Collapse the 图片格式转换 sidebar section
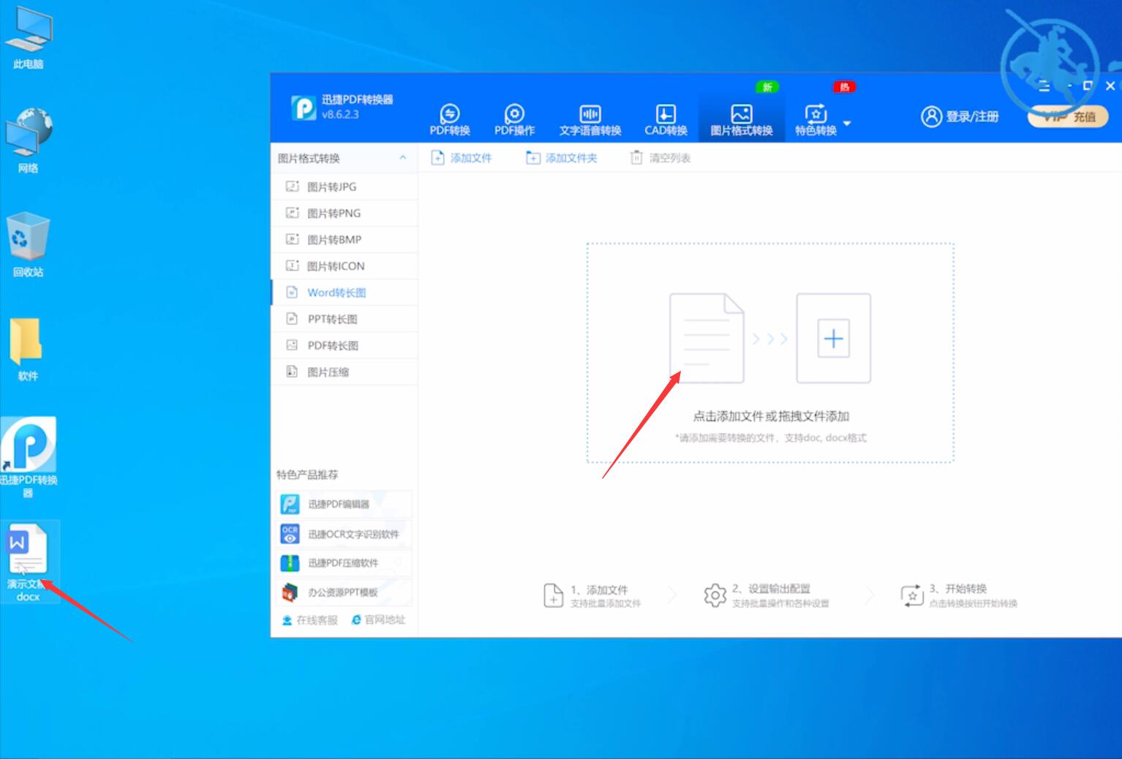 click(x=402, y=158)
